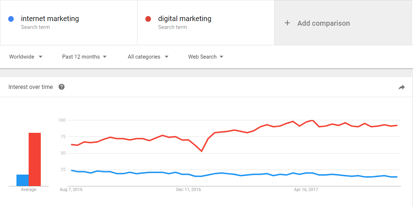Expand the Past 12 months dropdown
Viewport: 413px width, 206px height.
pyautogui.click(x=84, y=57)
